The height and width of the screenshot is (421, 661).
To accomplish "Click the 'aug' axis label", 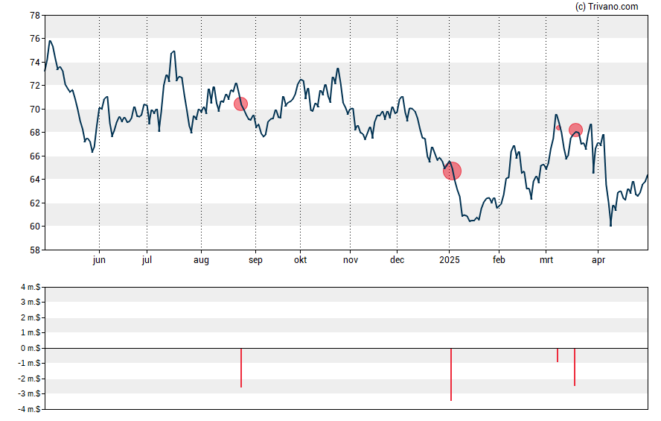I will point(201,260).
